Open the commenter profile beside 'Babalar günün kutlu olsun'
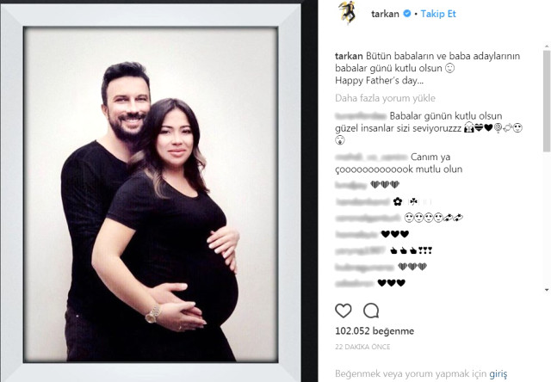 click(x=361, y=116)
